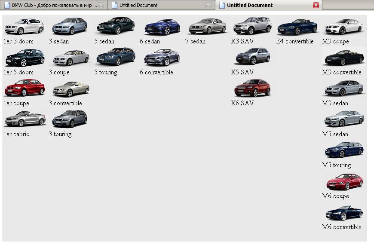The height and width of the screenshot is (248, 374).
Task: Select the red 1er coupe car thumbnail
Action: pos(25,88)
